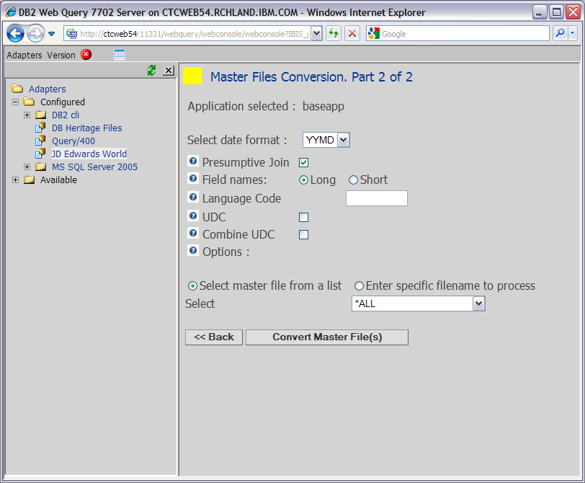Click the Configured folder icon
585x483 pixels.
(x=29, y=102)
